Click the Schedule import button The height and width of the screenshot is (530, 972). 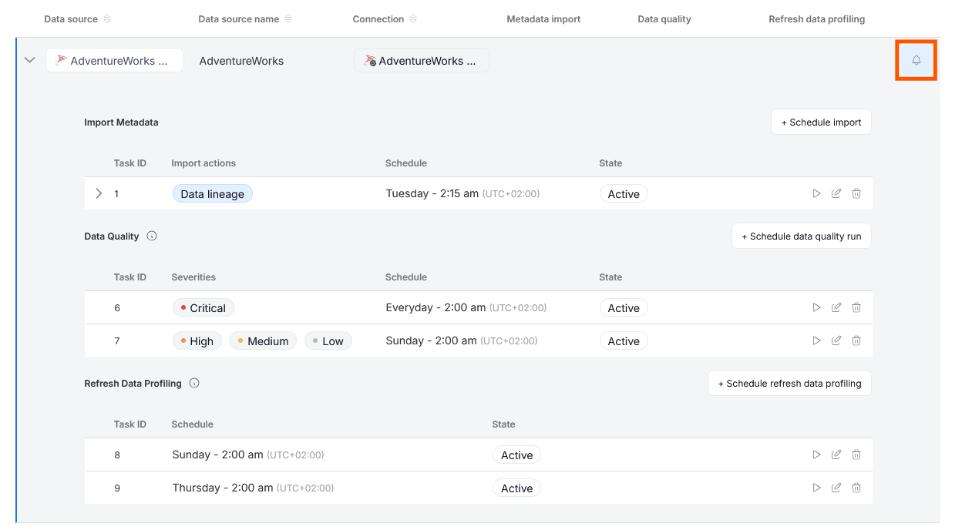tap(821, 121)
